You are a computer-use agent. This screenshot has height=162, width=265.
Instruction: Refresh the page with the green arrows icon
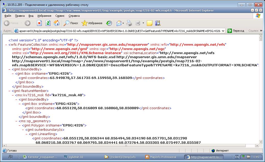(48, 23)
